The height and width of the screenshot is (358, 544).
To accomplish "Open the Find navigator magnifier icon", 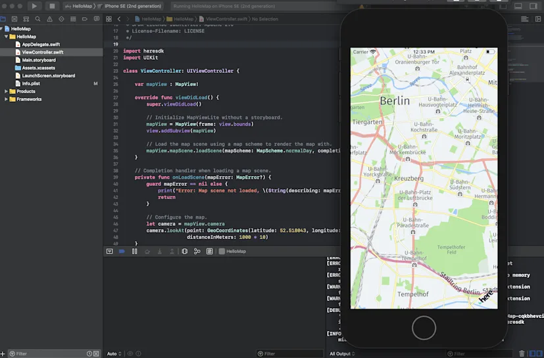I will point(37,19).
